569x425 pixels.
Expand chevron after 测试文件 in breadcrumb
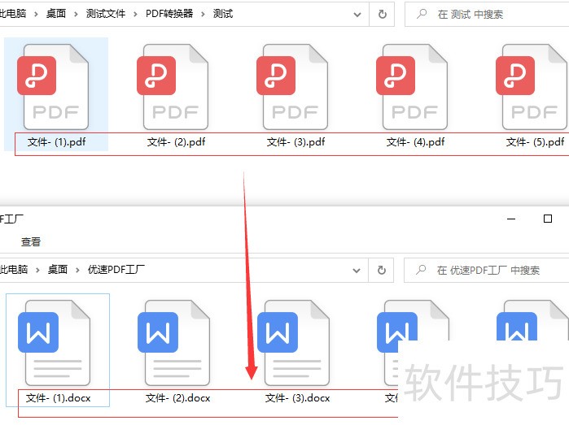tap(135, 15)
